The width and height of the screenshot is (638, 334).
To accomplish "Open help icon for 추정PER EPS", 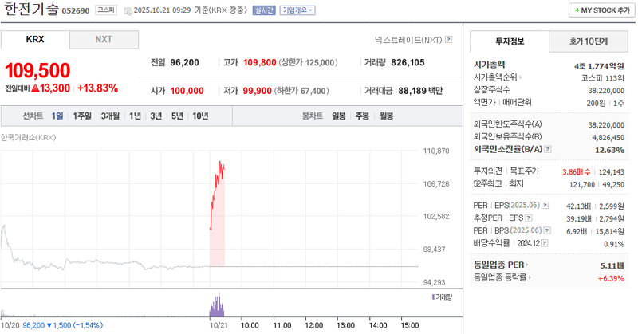I will (530, 218).
